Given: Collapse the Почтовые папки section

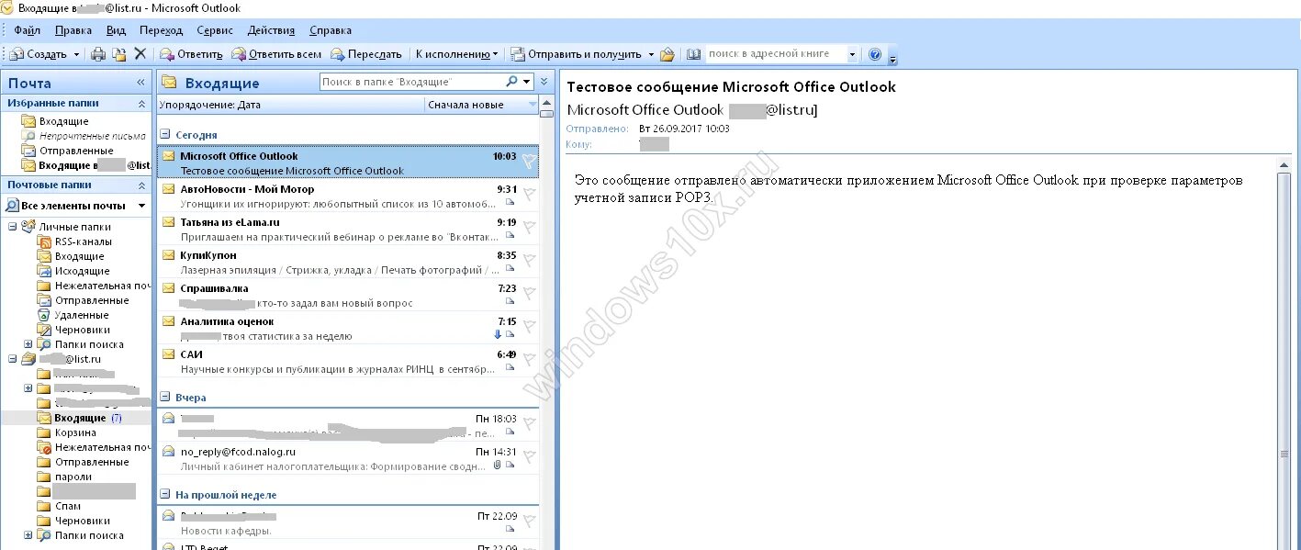Looking at the screenshot, I should point(141,185).
